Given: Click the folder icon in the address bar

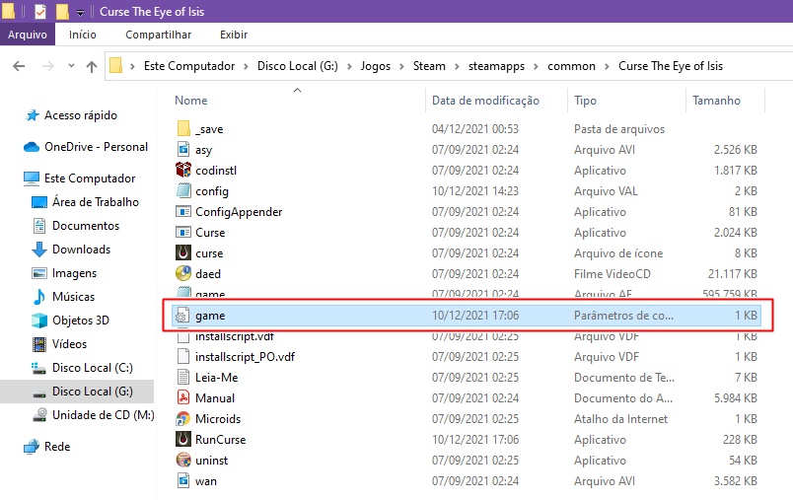Looking at the screenshot, I should point(116,66).
